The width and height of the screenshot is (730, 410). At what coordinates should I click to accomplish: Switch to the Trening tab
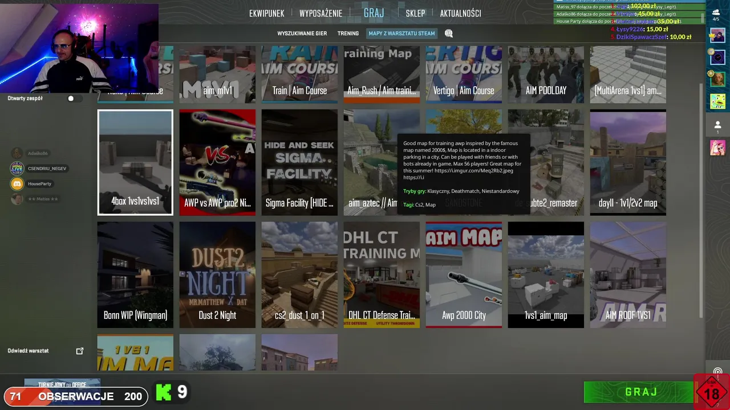pyautogui.click(x=348, y=34)
